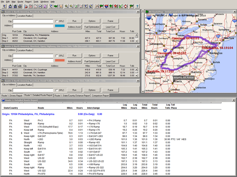Screen dimensions: 237x177
Task: Click the scroll-down arrow in Route 2 stop list
Action: click(x=136, y=75)
